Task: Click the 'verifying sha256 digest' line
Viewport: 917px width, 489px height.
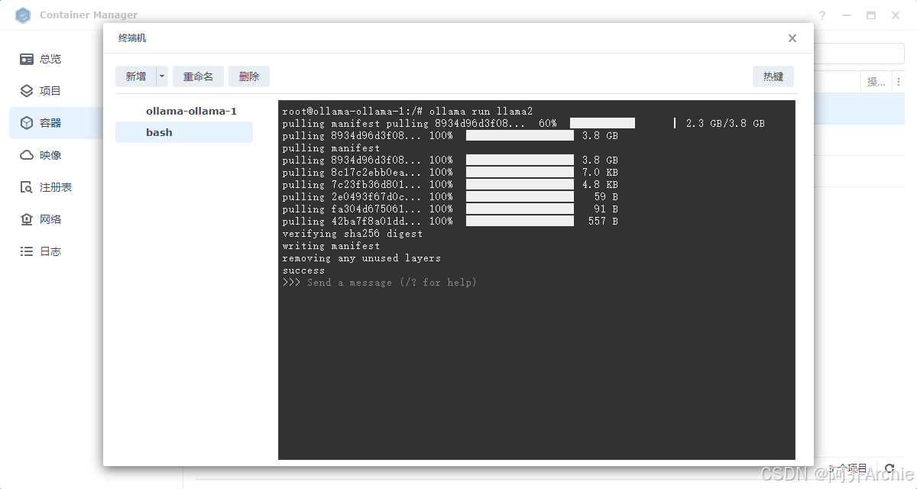Action: point(352,234)
